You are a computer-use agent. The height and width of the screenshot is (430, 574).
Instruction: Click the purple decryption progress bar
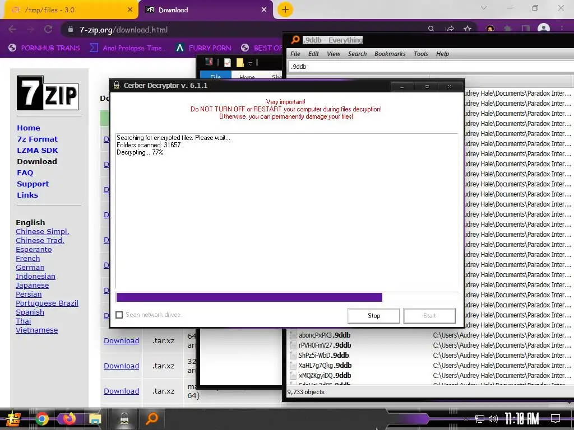[249, 297]
